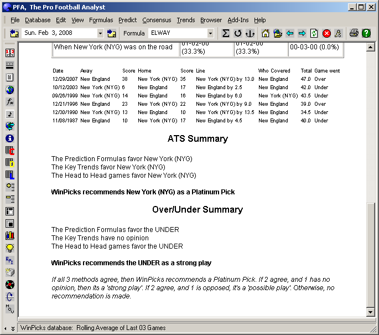Click the scoreboard 1-2 sidebar icon
This screenshot has height=335, width=379.
[x=10, y=53]
